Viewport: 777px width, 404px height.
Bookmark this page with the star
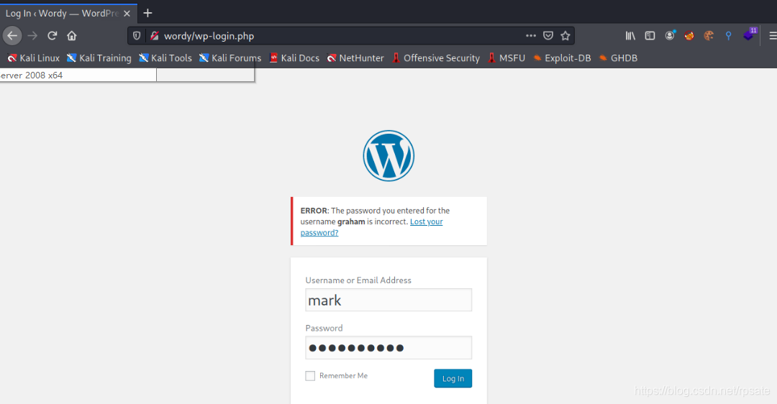tap(565, 36)
